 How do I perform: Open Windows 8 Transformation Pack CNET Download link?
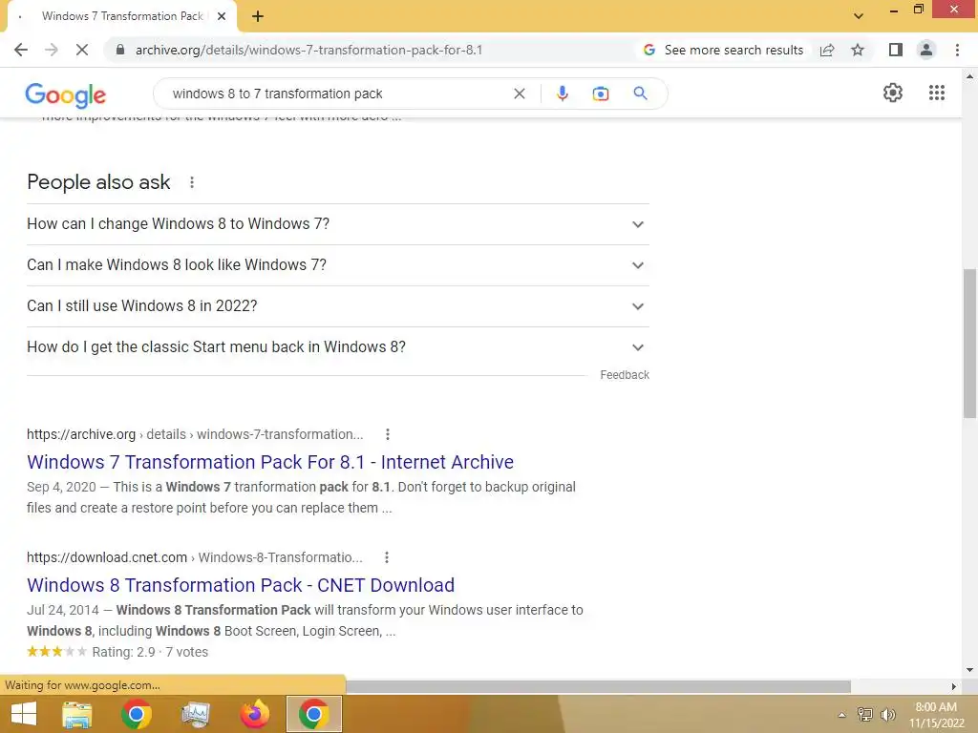[240, 585]
